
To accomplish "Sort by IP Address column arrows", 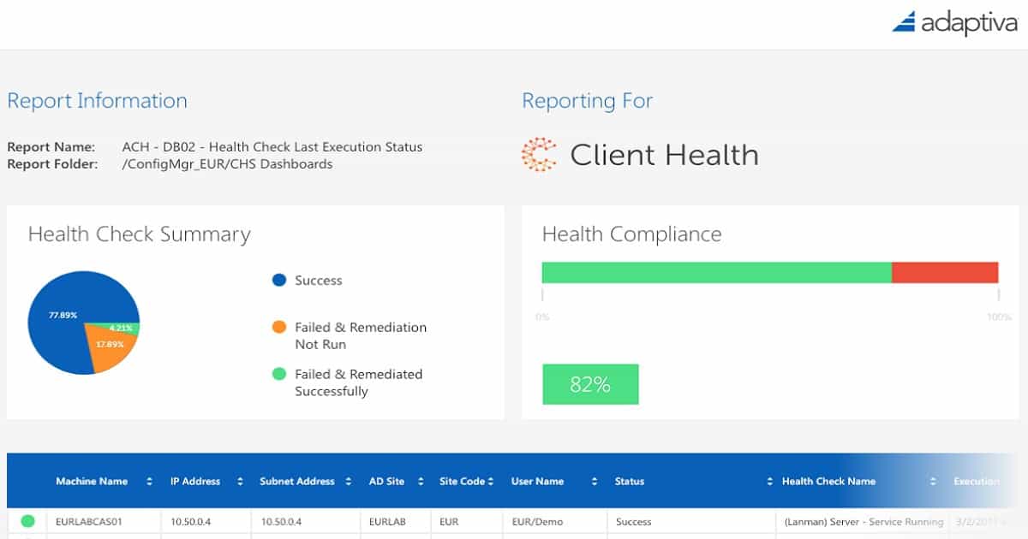I will 241,482.
